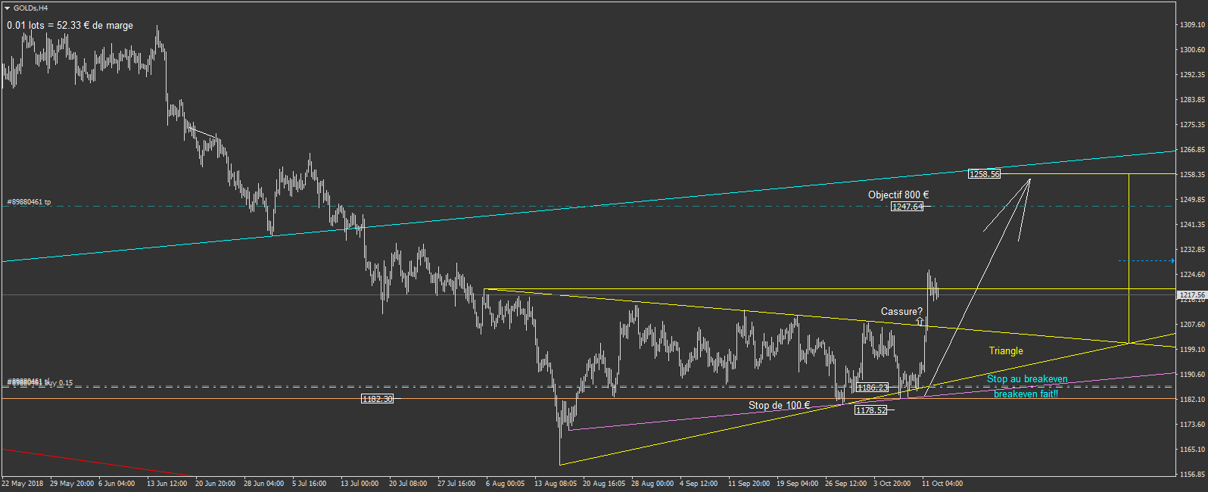This screenshot has height=492, width=1208.
Task: Click the 'Objectif 800 €' text label
Action: point(898,195)
